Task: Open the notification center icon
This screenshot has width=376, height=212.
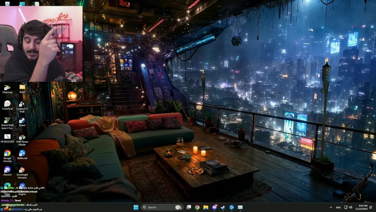Action: [370, 207]
